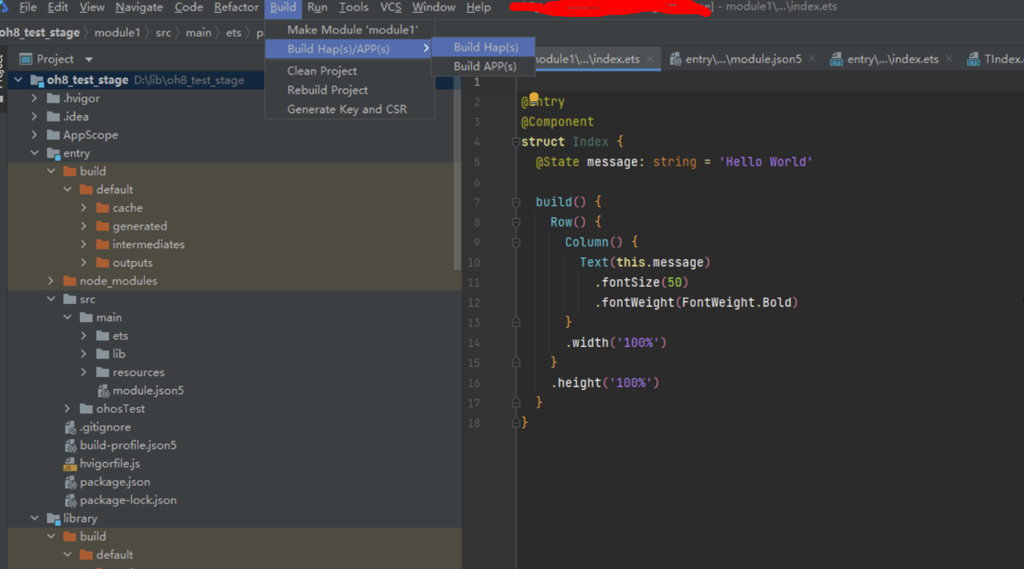
Task: Toggle code fold marker at struct Index line
Action: pyautogui.click(x=516, y=142)
